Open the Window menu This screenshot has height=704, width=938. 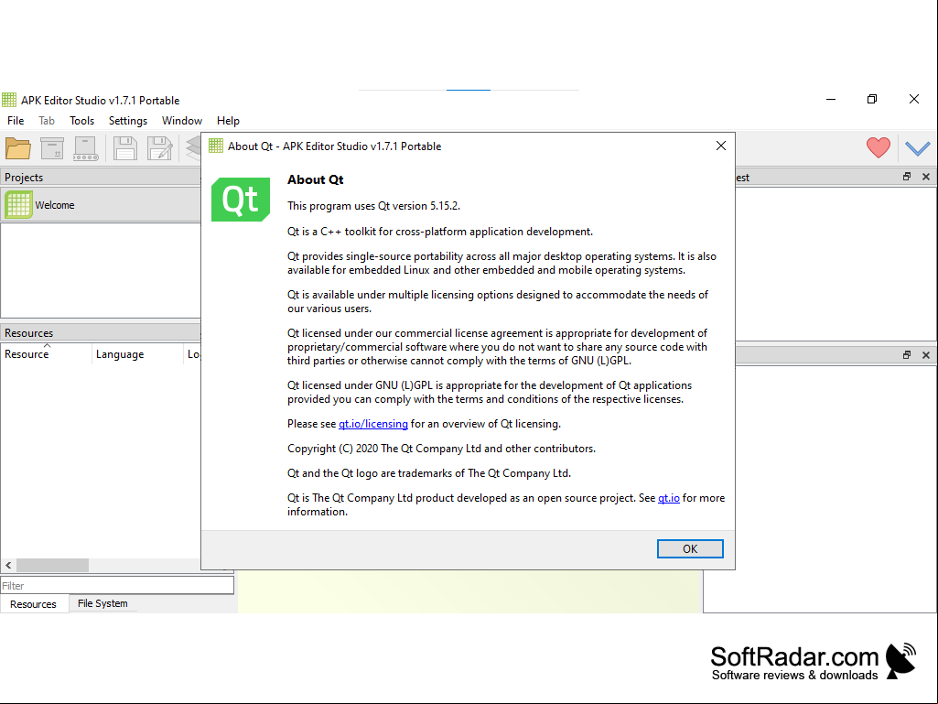coord(182,120)
